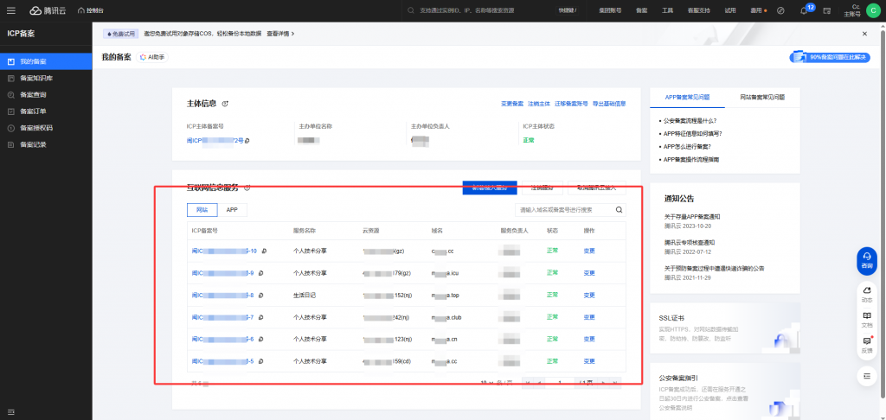
Task: Open the 客服支持 top menu
Action: point(698,10)
